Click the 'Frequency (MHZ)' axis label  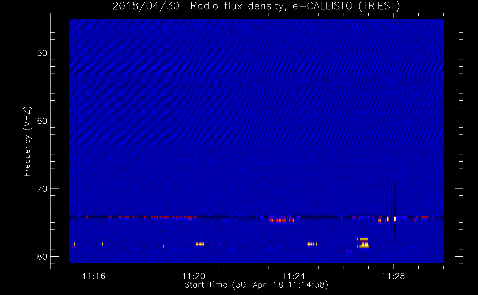(x=27, y=142)
